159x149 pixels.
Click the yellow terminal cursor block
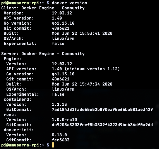(x=53, y=145)
